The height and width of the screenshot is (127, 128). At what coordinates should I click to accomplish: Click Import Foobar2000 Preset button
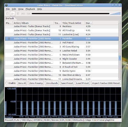[106, 83]
